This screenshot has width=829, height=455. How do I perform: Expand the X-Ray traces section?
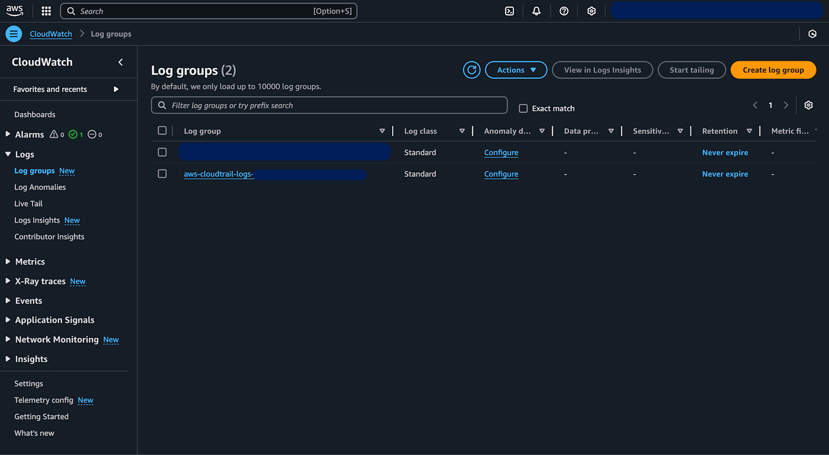[8, 281]
